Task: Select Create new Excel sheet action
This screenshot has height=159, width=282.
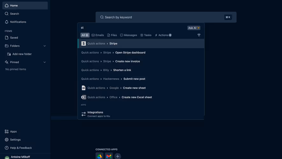Action: click(x=141, y=97)
